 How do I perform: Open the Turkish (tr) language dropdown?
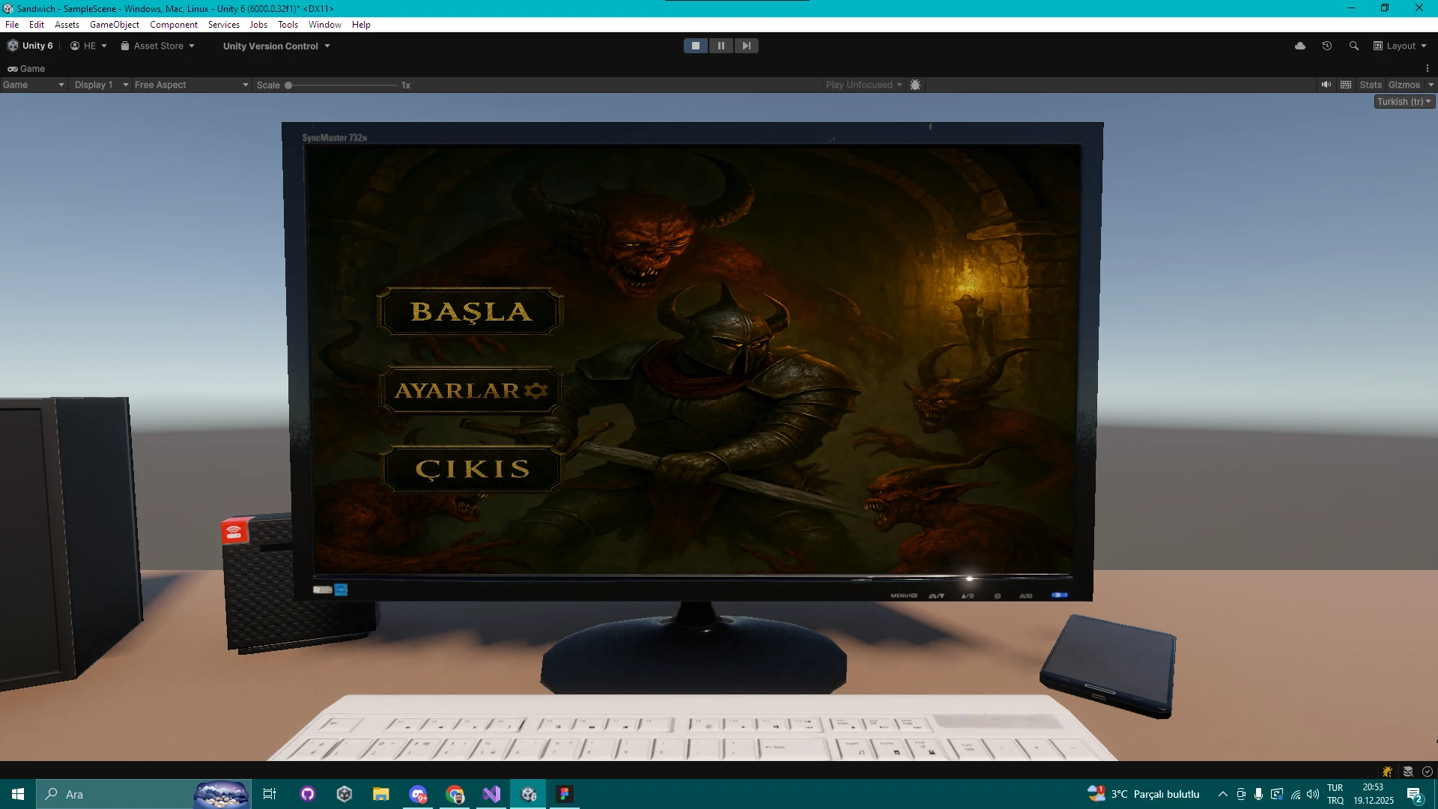tap(1404, 102)
